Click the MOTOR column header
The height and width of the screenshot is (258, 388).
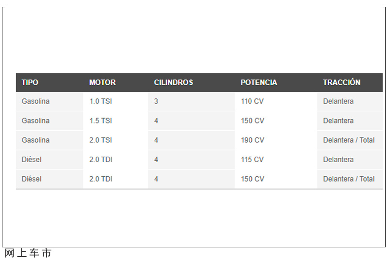(x=102, y=82)
